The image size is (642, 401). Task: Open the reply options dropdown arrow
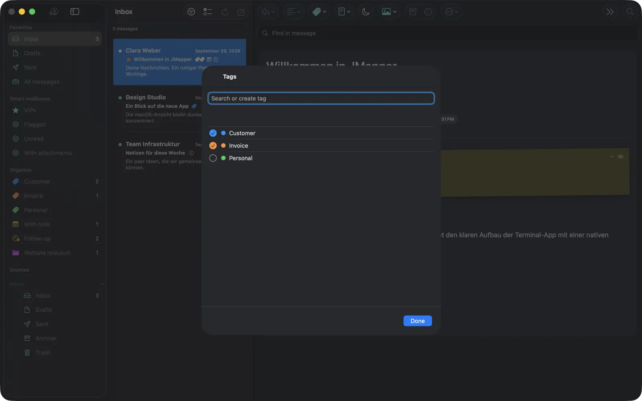click(273, 12)
